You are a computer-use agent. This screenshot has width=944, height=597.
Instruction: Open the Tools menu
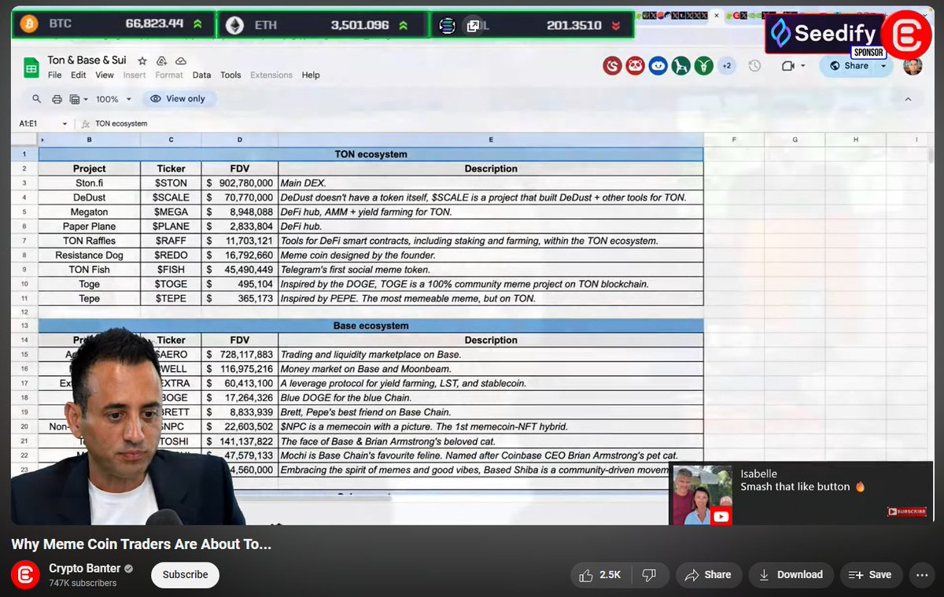click(230, 76)
